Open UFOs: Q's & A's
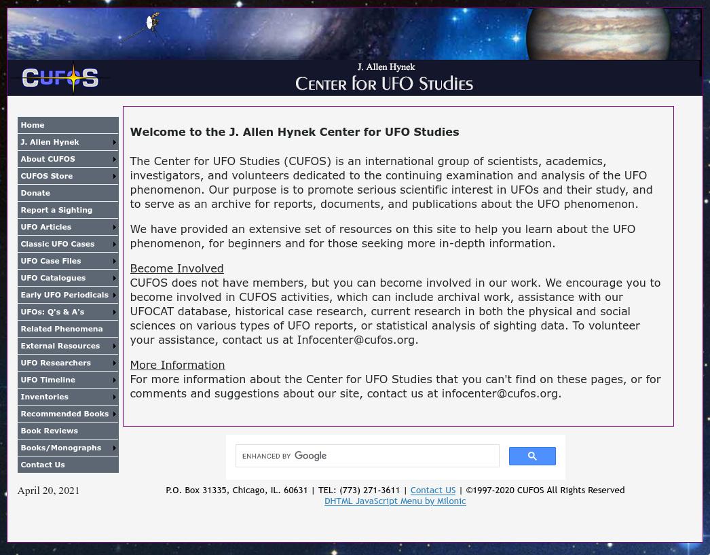Screen dimensions: 710x555 pos(52,312)
